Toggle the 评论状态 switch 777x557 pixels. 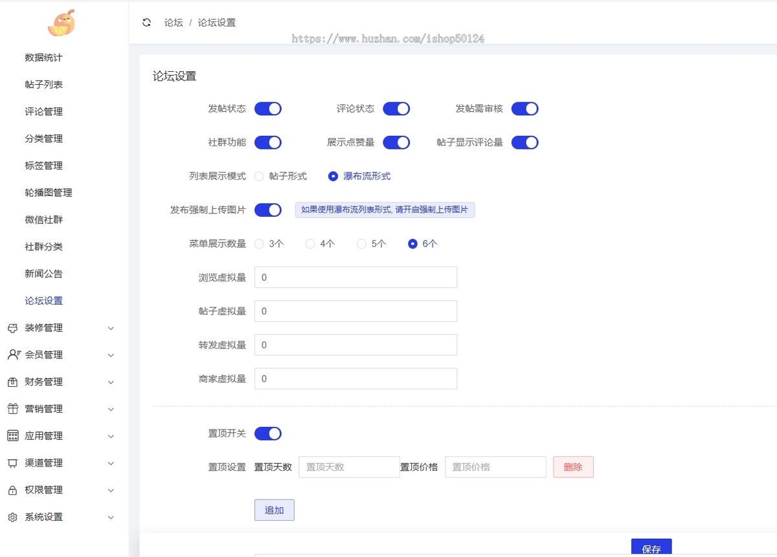click(x=396, y=109)
